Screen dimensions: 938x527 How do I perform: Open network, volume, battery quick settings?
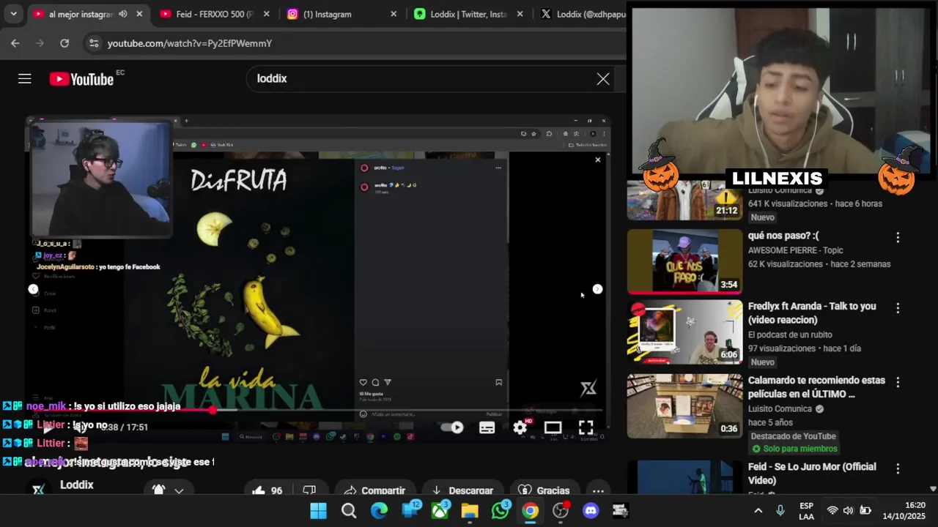[x=849, y=511]
